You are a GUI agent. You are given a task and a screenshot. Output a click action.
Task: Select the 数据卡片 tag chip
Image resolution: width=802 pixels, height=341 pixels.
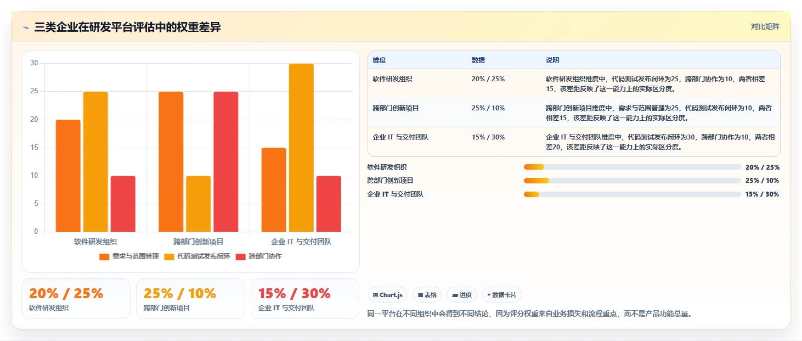point(501,295)
